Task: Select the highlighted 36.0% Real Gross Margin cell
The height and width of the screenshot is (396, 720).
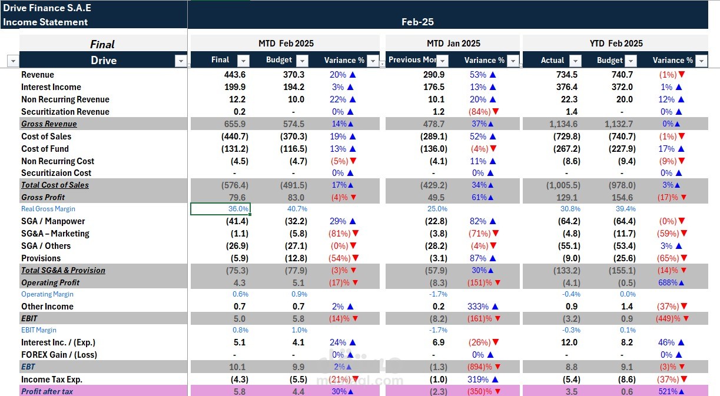Action: click(220, 209)
